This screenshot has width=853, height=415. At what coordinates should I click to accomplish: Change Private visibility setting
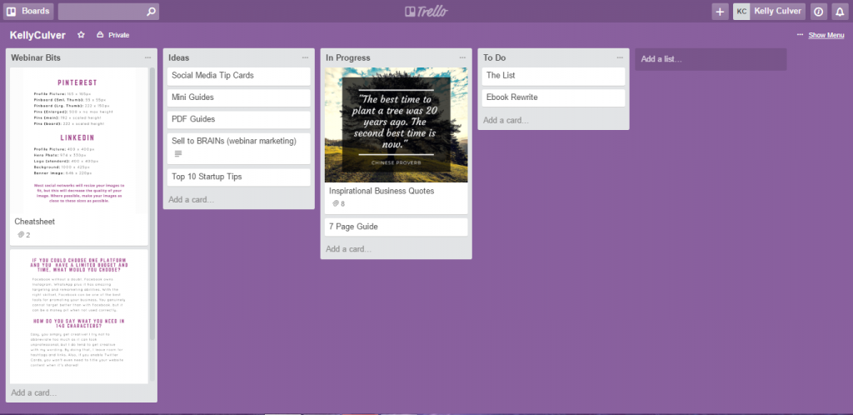(x=113, y=35)
